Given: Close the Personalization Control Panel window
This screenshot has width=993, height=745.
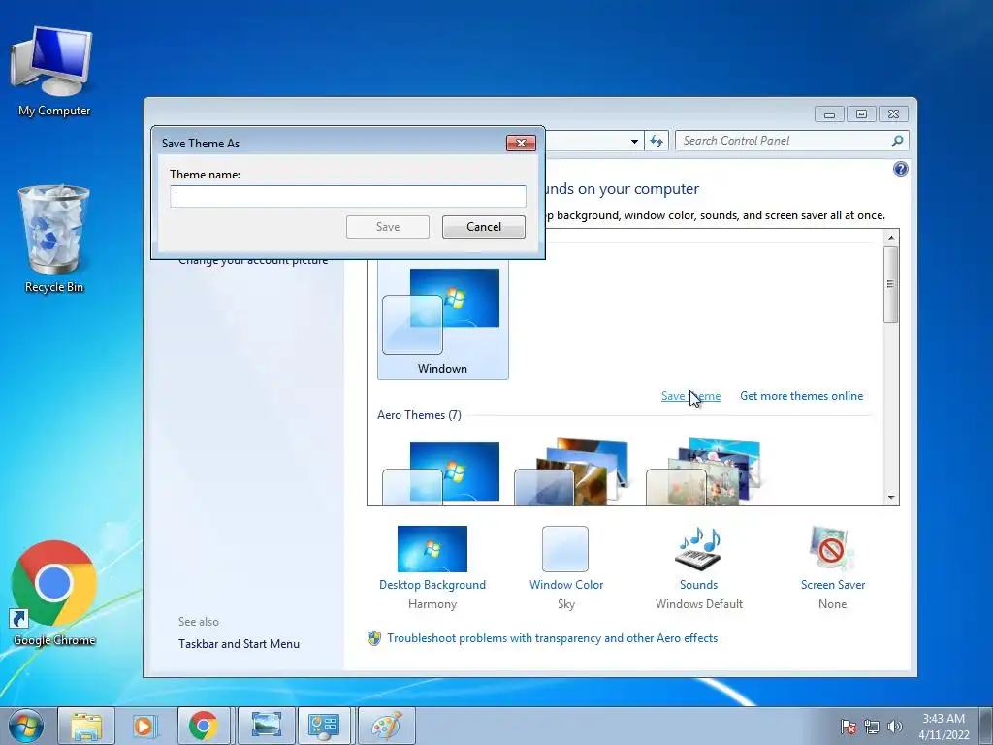Looking at the screenshot, I should click(x=893, y=114).
